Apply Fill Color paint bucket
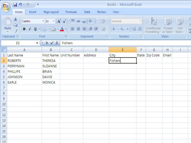The height and width of the screenshot is (143, 191). point(54,29)
